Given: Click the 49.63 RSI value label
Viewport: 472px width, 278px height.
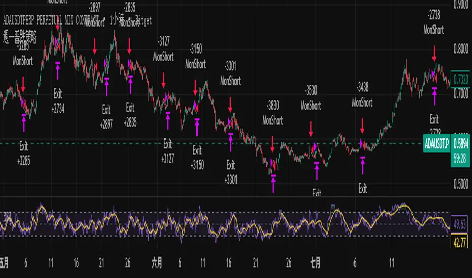Looking at the screenshot, I should (x=459, y=224).
